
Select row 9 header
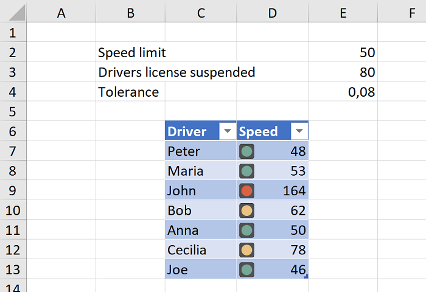[x=13, y=190]
